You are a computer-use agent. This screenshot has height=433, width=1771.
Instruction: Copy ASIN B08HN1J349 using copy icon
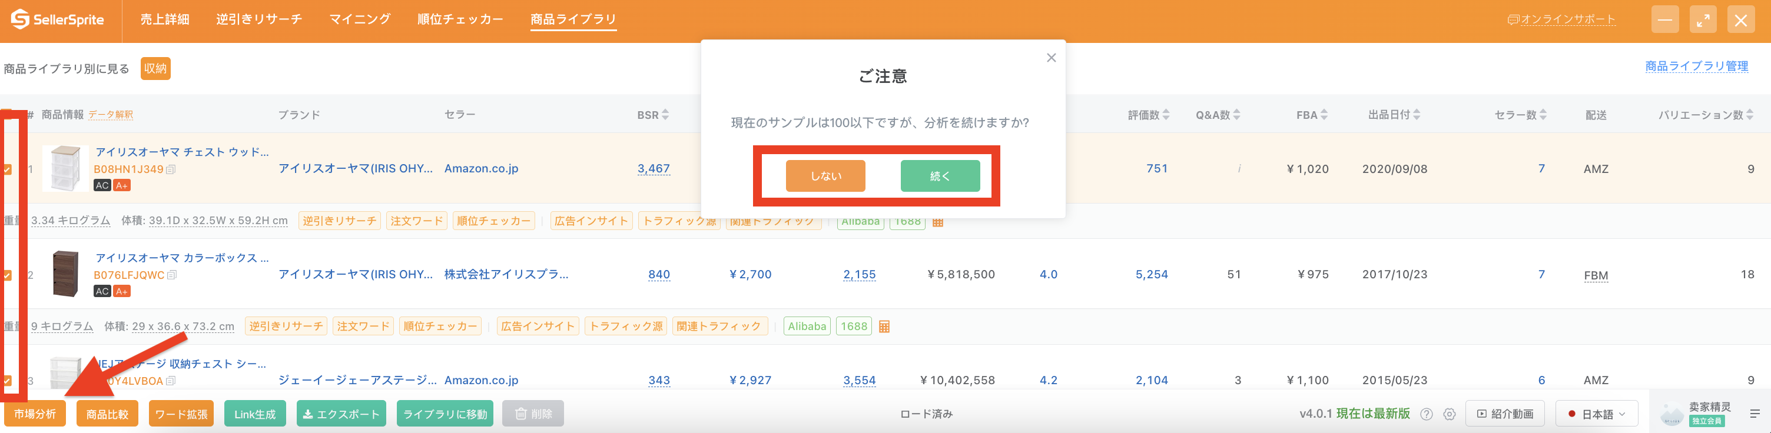[x=171, y=169]
